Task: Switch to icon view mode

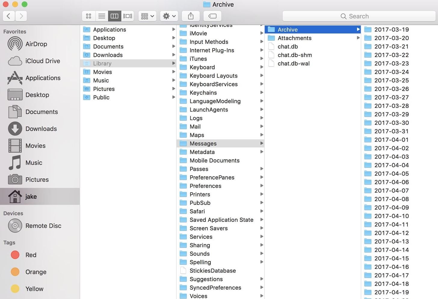Action: click(x=89, y=16)
